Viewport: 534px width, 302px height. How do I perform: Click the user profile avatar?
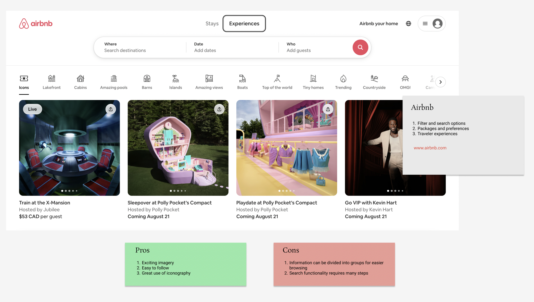point(437,24)
